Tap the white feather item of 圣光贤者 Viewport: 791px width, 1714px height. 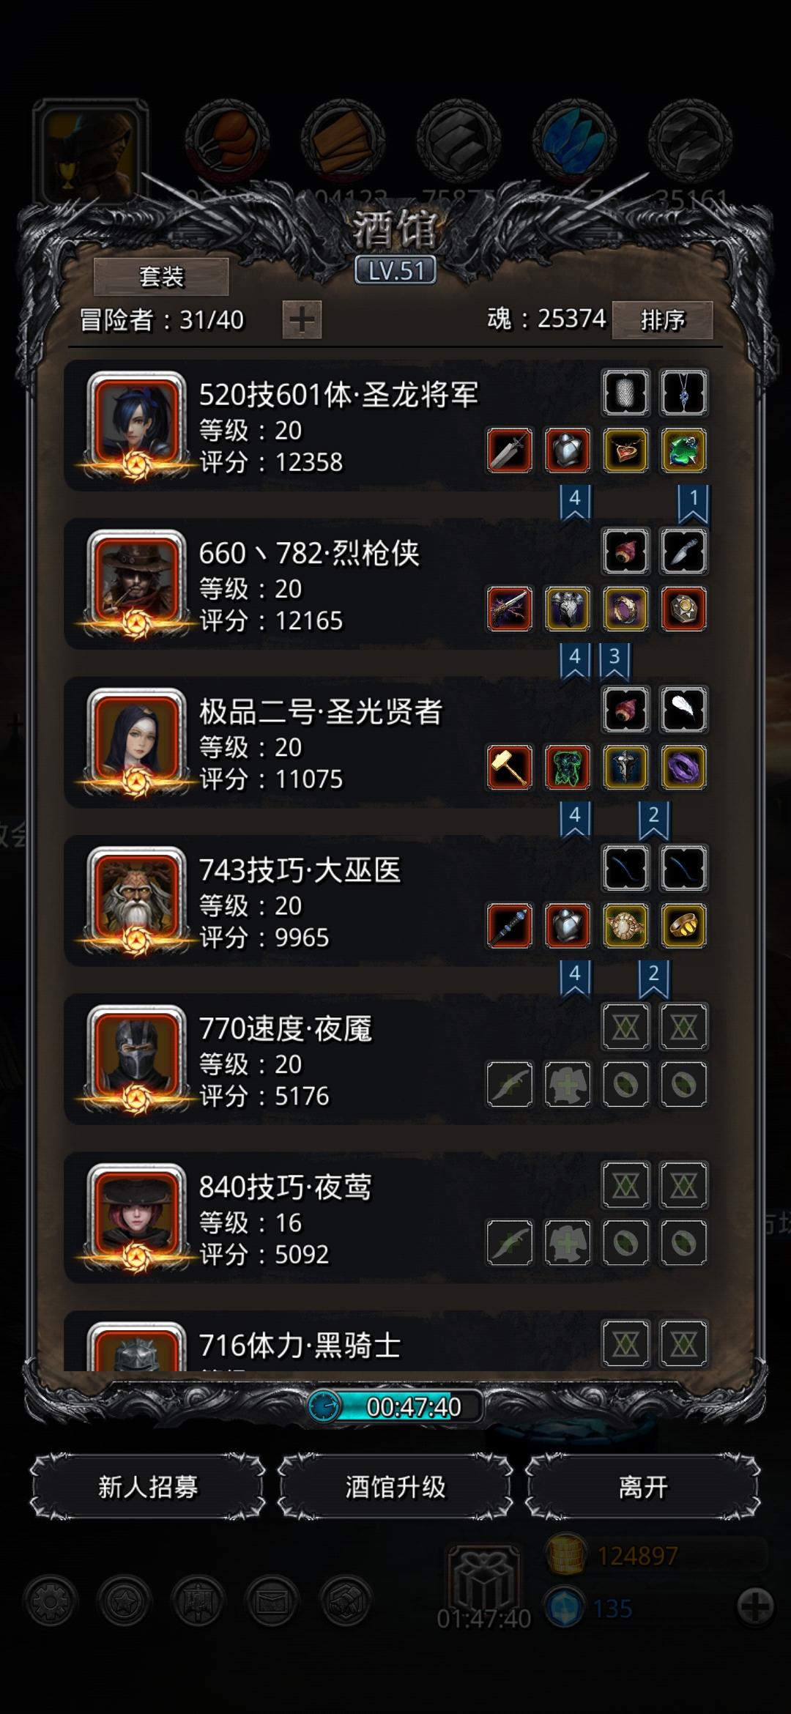pyautogui.click(x=684, y=710)
